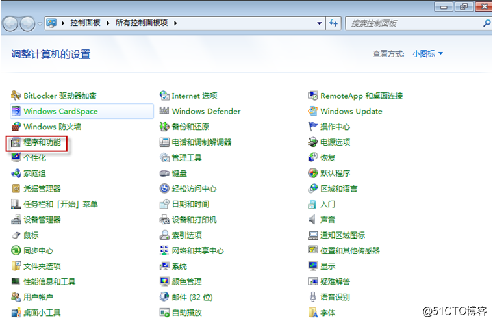The height and width of the screenshot is (323, 493).
Task: Go forward with the Forward button
Action: (x=27, y=23)
